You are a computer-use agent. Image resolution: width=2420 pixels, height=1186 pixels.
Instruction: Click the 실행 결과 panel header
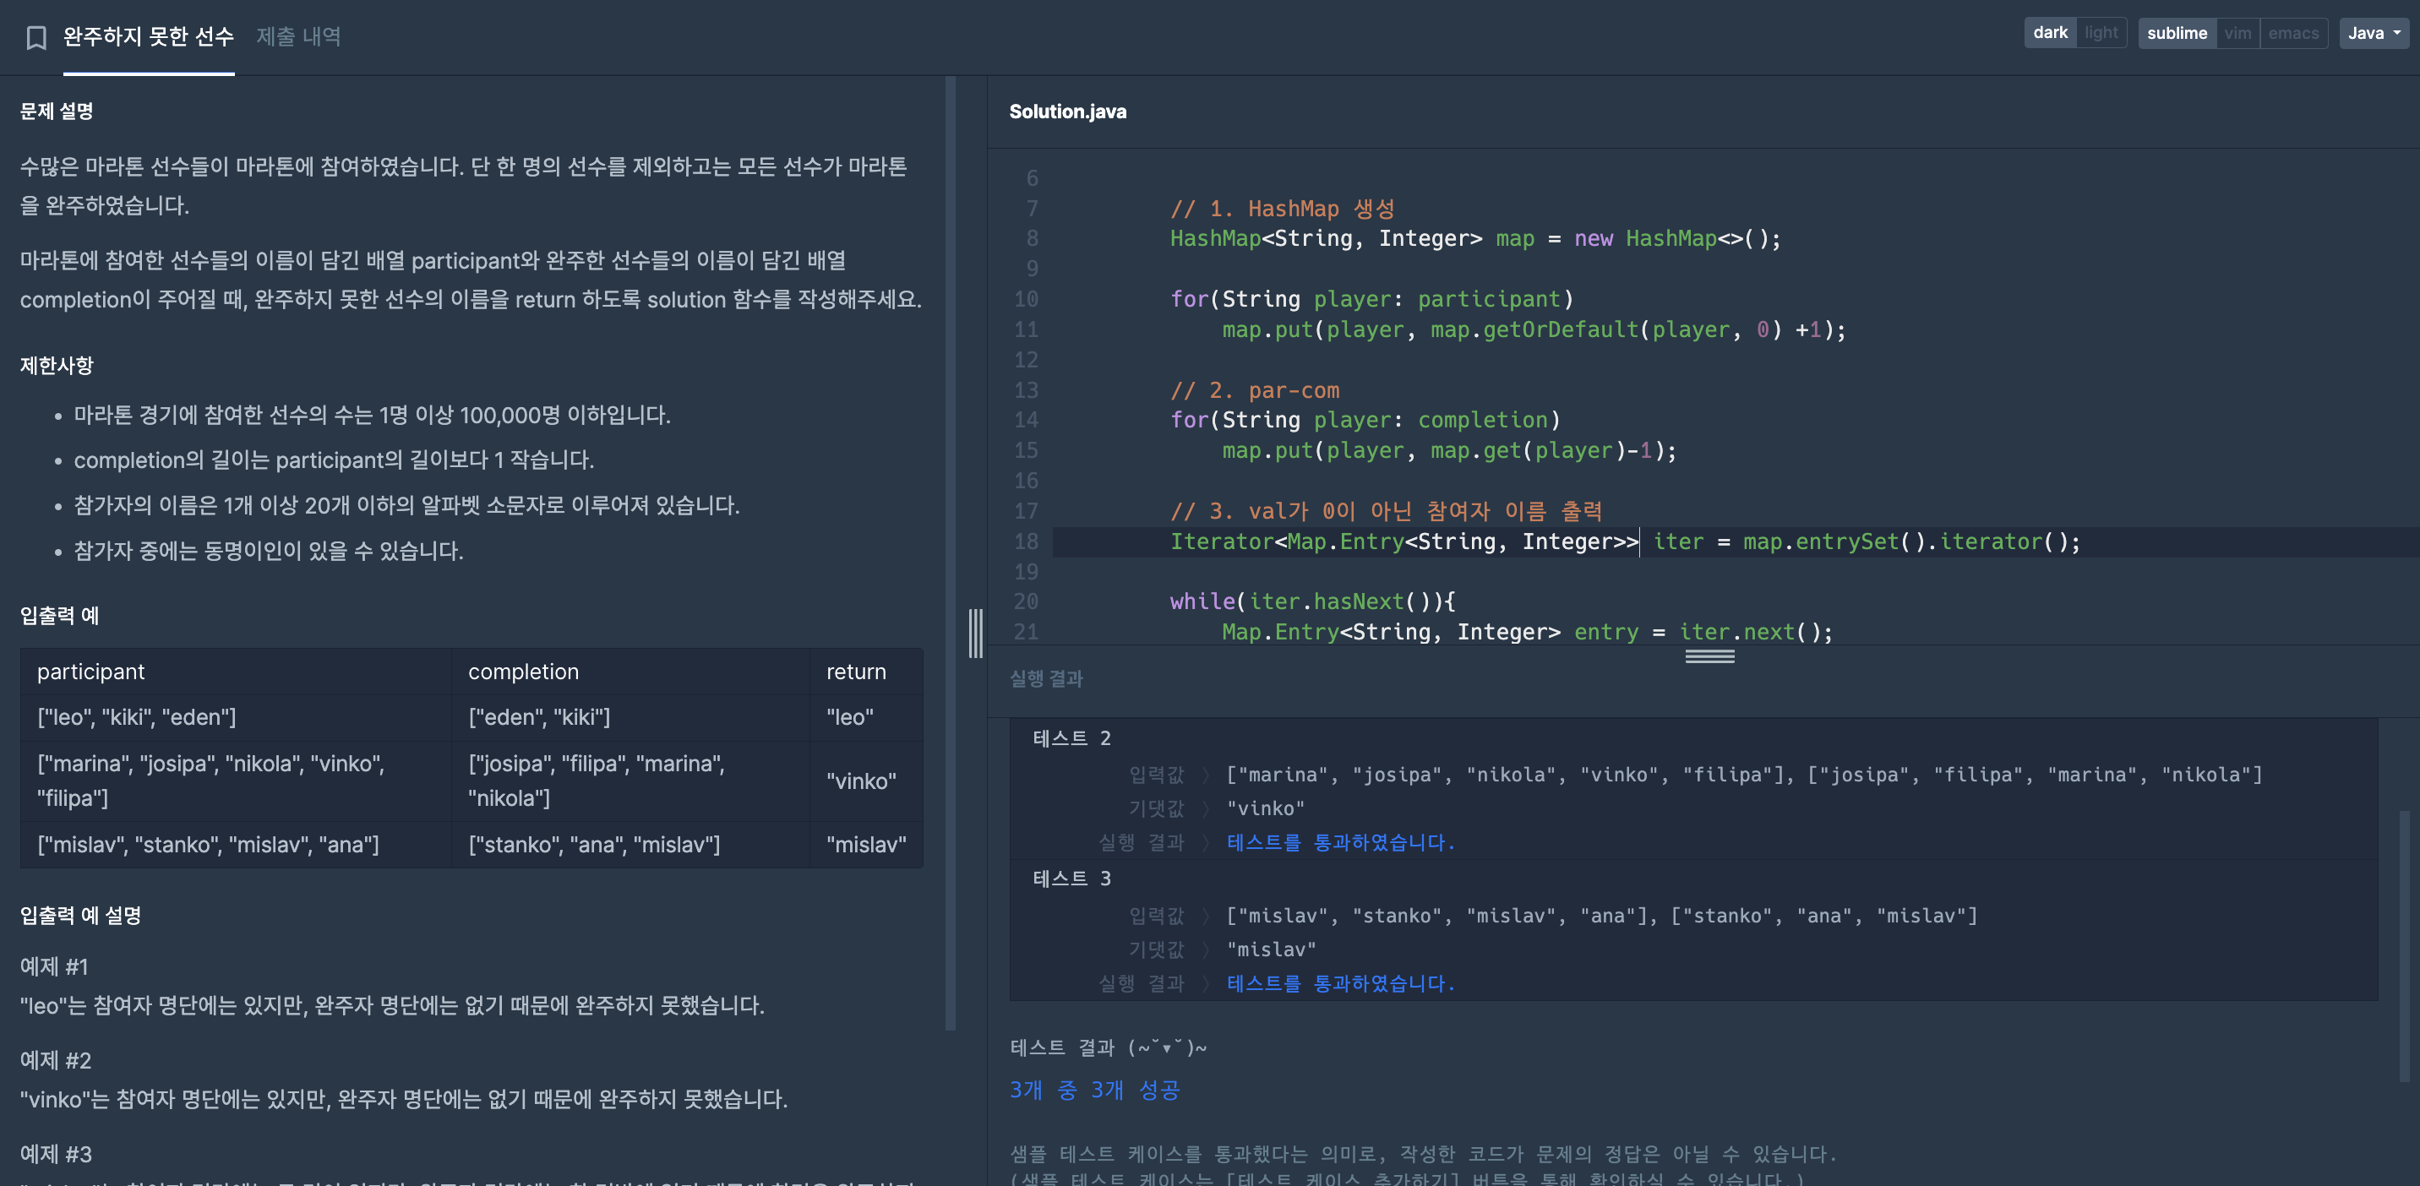[1045, 678]
